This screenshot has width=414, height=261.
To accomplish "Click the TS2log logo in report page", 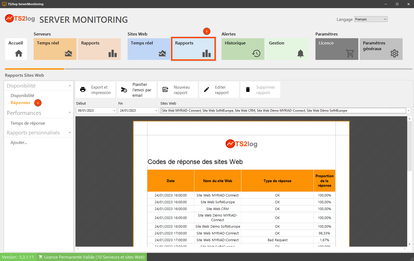I will coord(241,144).
